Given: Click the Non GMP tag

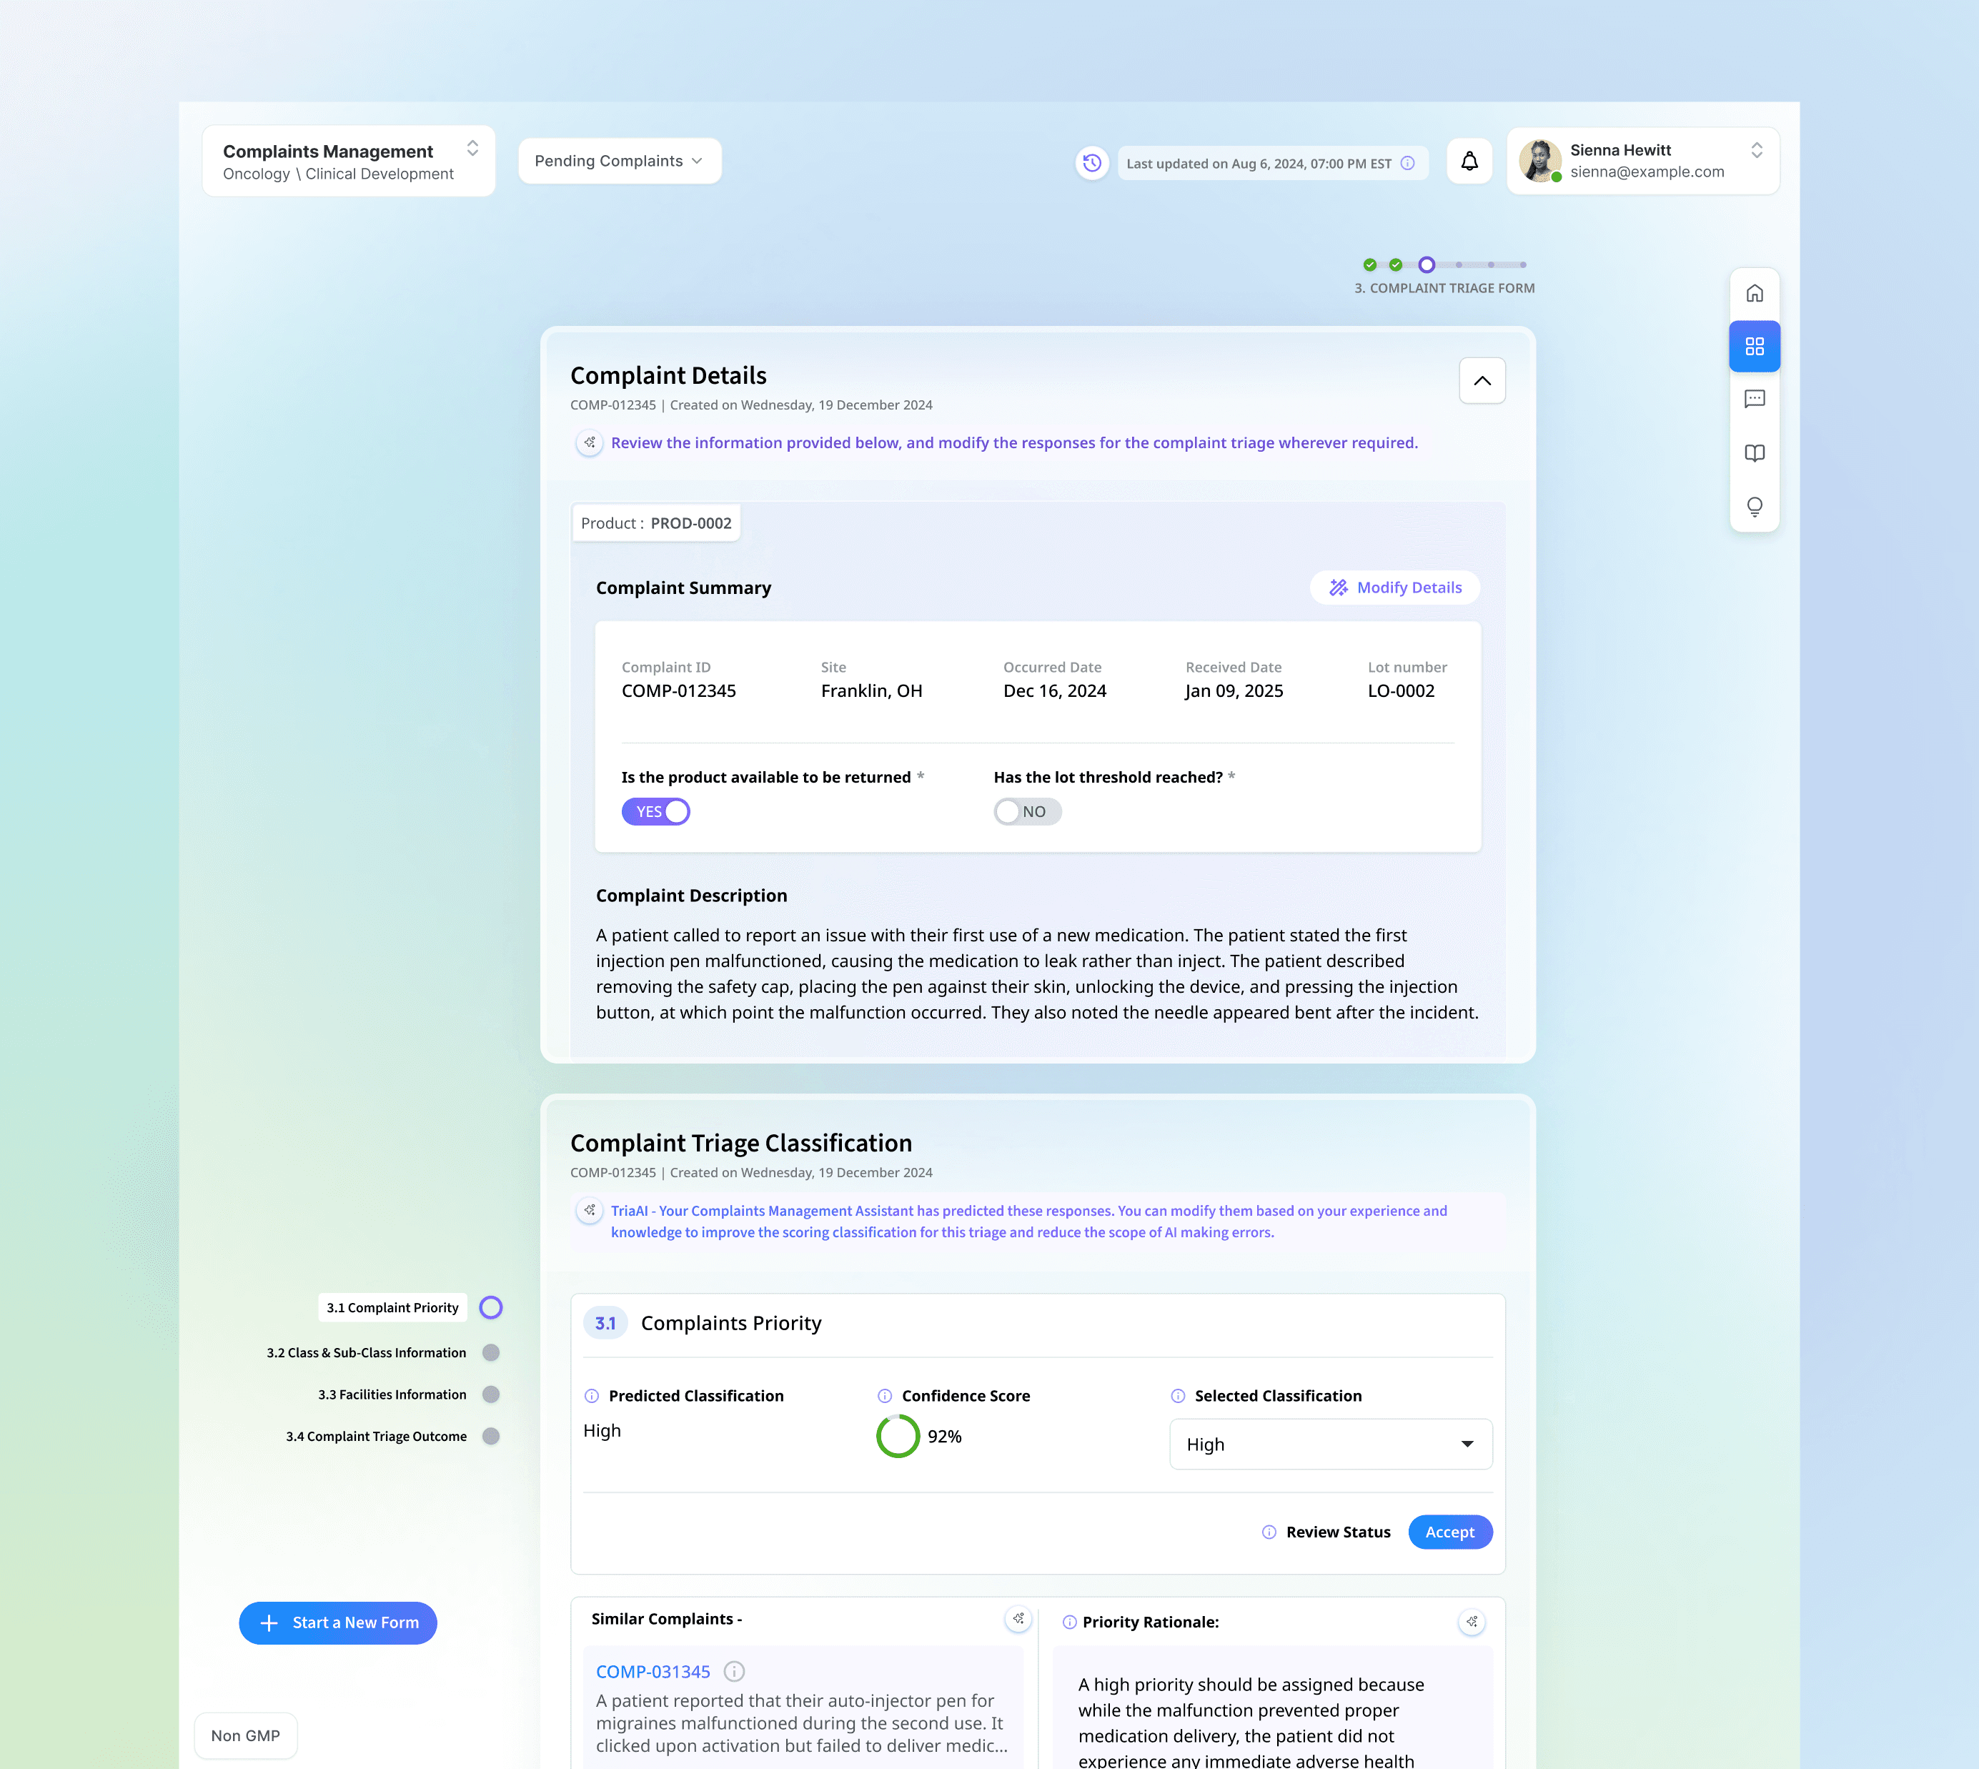Looking at the screenshot, I should coord(246,1736).
